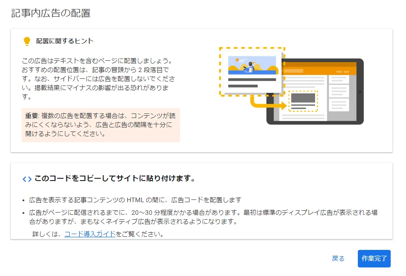The height and width of the screenshot is (276, 406).
Task: Click the code brackets icon
Action: 27,179
